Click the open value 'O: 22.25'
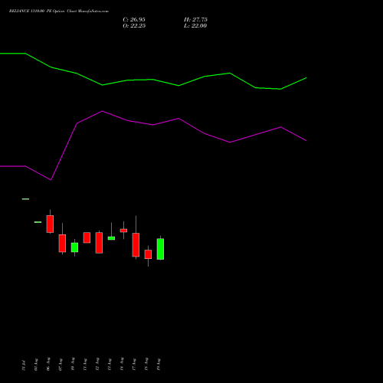The image size is (383, 383). pos(134,26)
